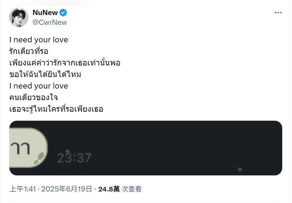292x203 pixels.
Task: Click the line "เพียงแค่คำว่ารักจากเธอเท่านั้นพอ"
Action: (x=65, y=63)
